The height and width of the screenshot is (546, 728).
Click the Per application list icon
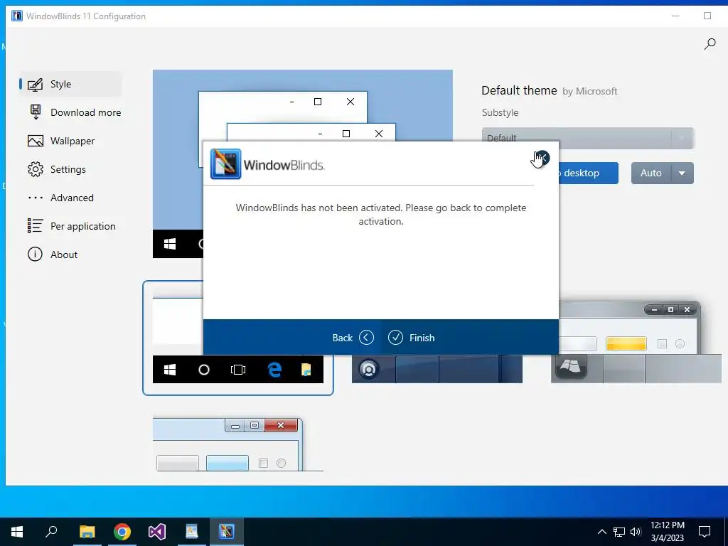click(36, 226)
